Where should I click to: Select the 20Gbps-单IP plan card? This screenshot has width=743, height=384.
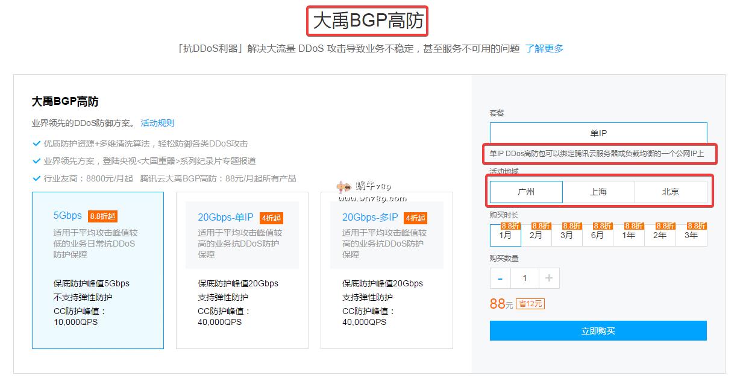(x=242, y=270)
